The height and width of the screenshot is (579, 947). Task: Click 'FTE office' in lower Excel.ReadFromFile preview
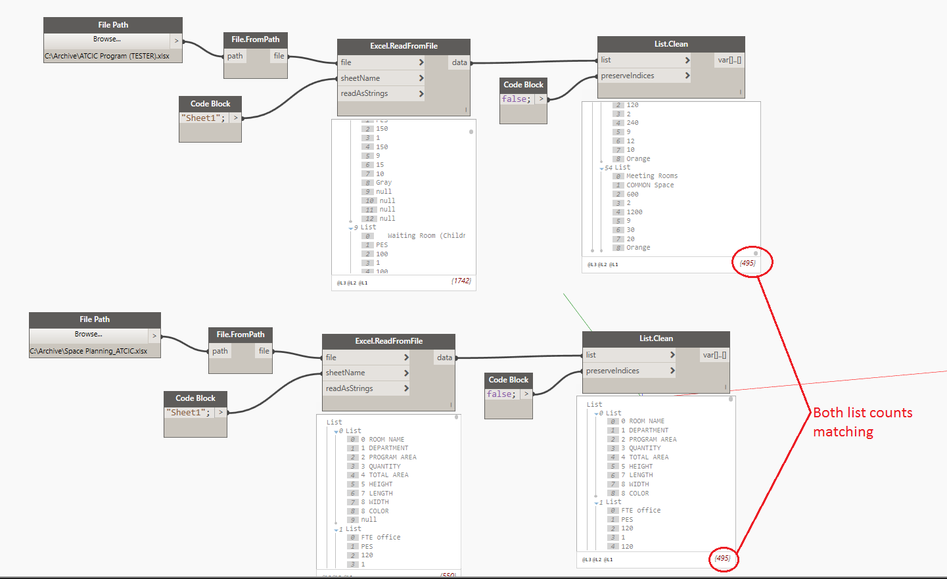381,538
